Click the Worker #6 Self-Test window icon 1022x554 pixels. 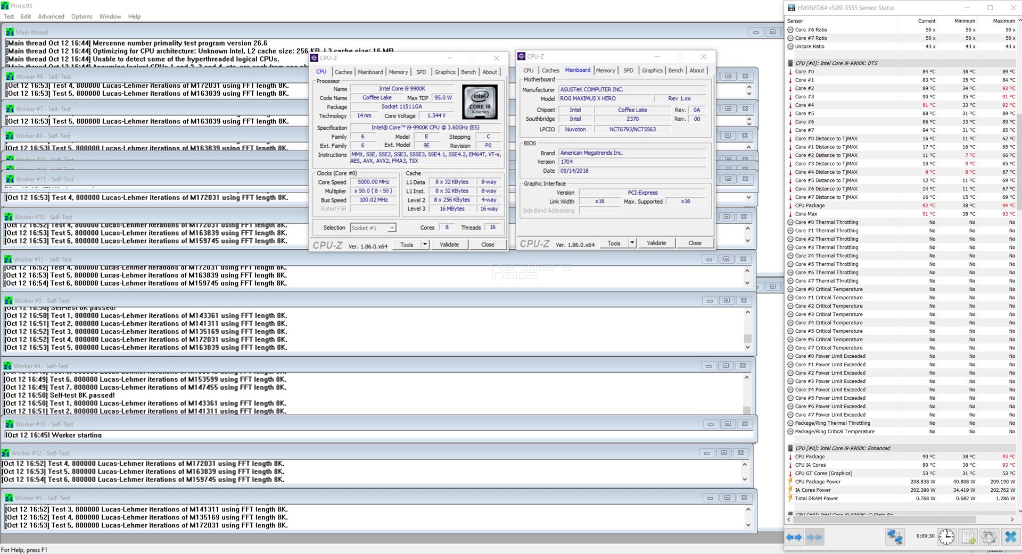[x=10, y=77]
